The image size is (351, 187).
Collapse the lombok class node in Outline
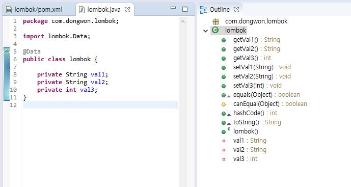(x=205, y=31)
